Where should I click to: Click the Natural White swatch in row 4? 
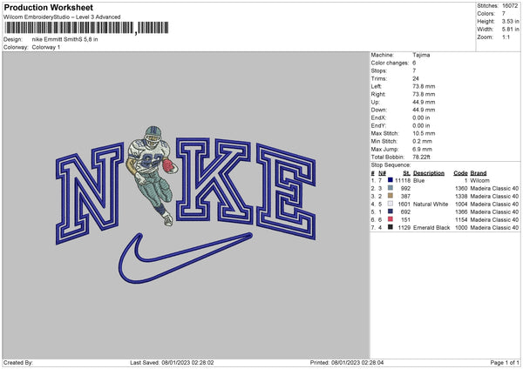[x=391, y=204]
